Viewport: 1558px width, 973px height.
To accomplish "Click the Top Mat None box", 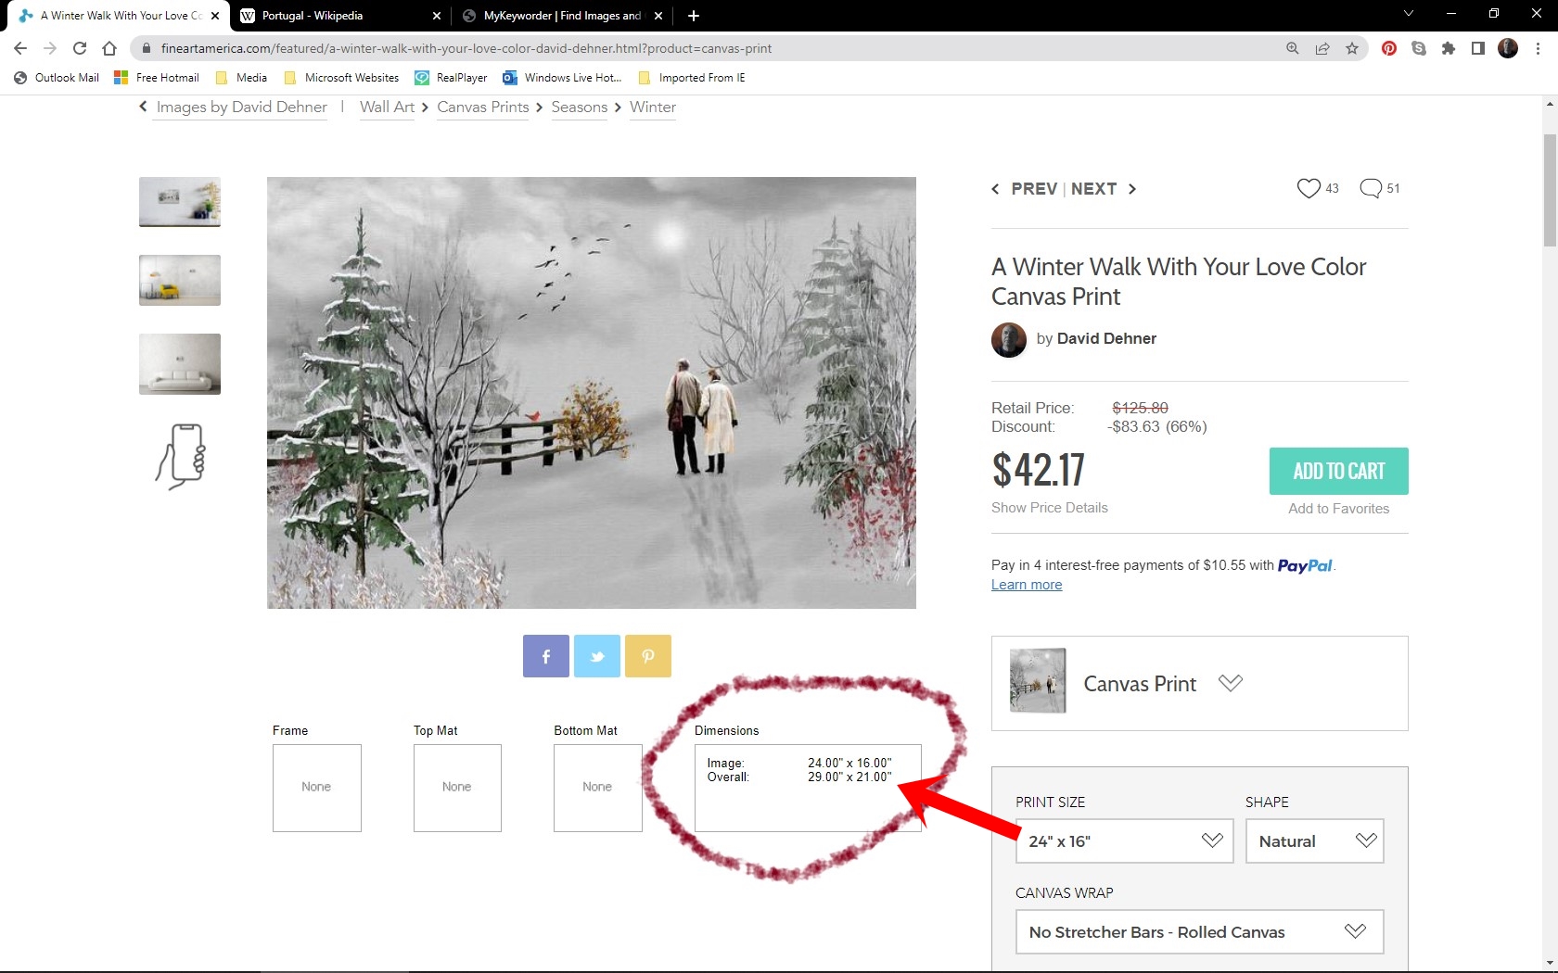I will (457, 788).
